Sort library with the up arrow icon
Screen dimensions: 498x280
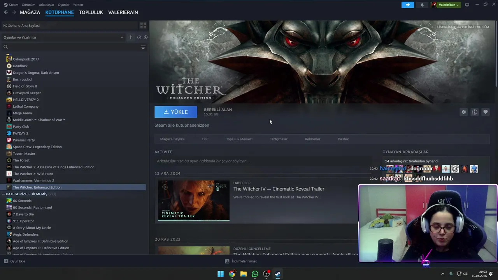pyautogui.click(x=131, y=37)
